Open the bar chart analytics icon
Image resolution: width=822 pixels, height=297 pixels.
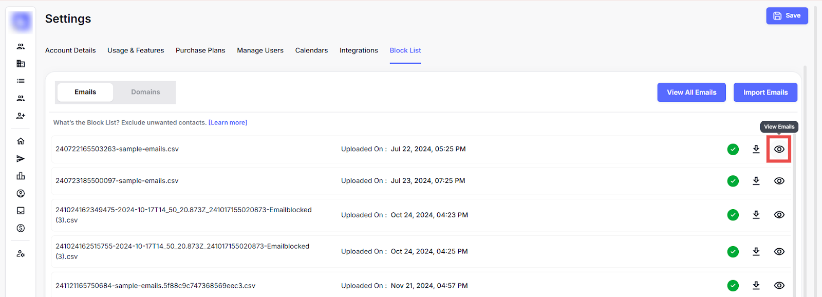[21, 176]
